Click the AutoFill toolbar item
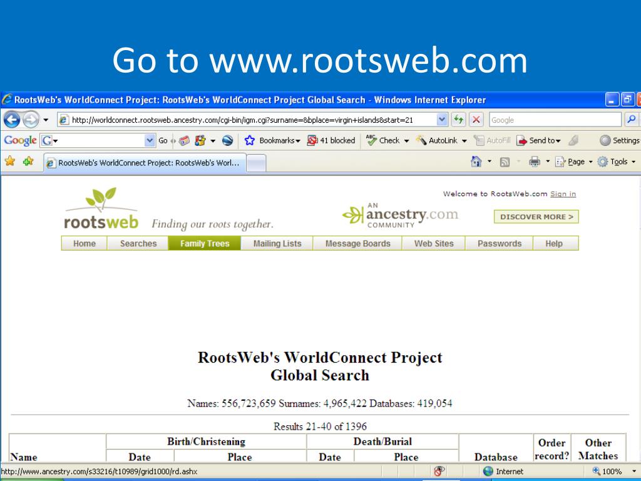Image resolution: width=641 pixels, height=481 pixels. [x=492, y=140]
